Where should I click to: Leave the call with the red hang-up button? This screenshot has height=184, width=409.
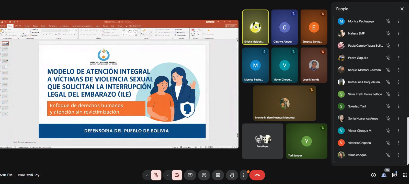(x=257, y=175)
